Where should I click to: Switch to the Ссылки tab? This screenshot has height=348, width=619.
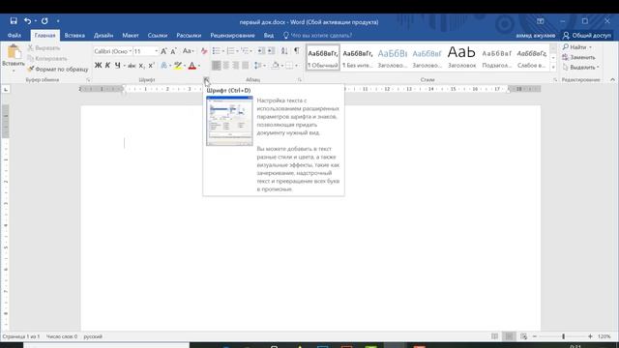click(158, 36)
